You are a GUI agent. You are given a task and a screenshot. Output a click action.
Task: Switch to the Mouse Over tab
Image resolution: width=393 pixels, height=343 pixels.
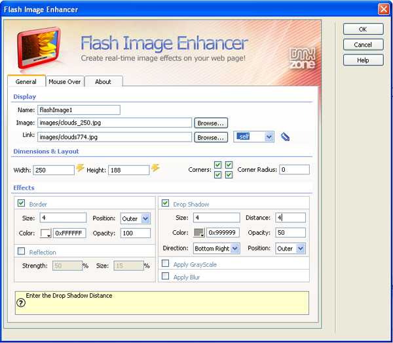(65, 81)
